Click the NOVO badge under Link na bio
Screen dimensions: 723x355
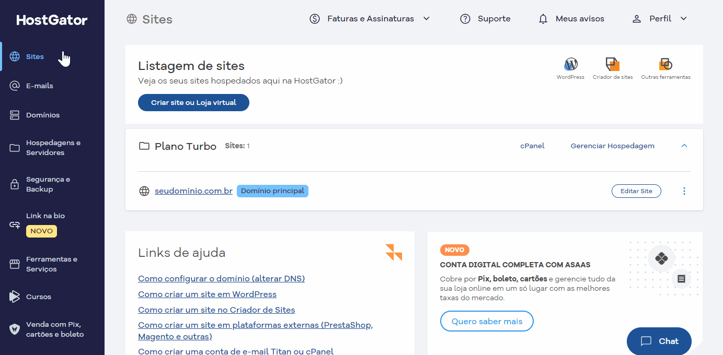coord(41,231)
